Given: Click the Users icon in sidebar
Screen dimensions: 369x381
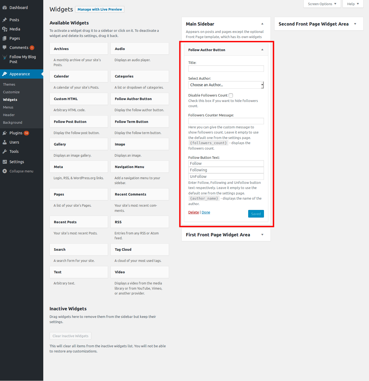Looking at the screenshot, I should click(x=5, y=142).
